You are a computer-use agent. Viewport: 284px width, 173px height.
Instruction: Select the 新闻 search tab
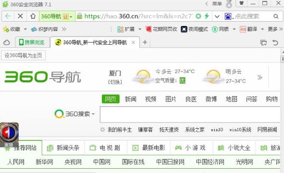131,99
